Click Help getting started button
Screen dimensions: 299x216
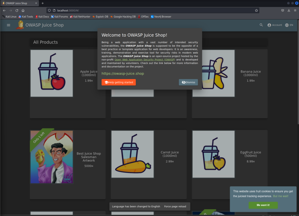[119, 82]
